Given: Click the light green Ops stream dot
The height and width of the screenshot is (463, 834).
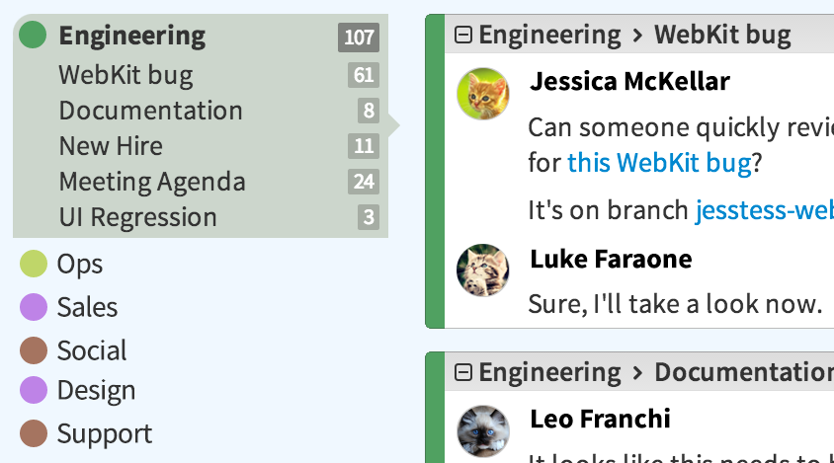Looking at the screenshot, I should (34, 264).
